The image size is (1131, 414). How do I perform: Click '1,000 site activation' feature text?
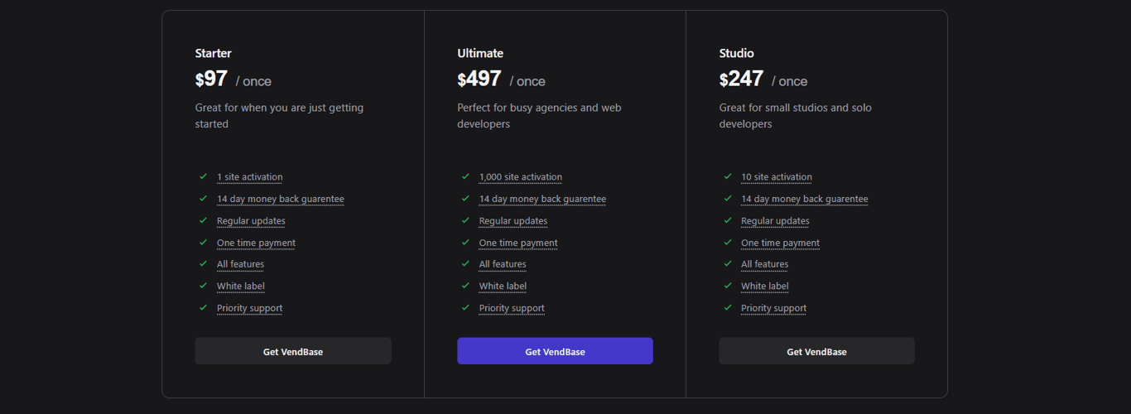point(520,177)
